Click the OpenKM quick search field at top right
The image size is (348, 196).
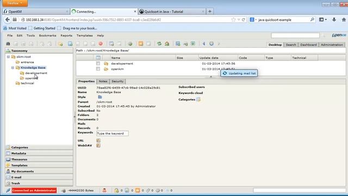(295, 35)
